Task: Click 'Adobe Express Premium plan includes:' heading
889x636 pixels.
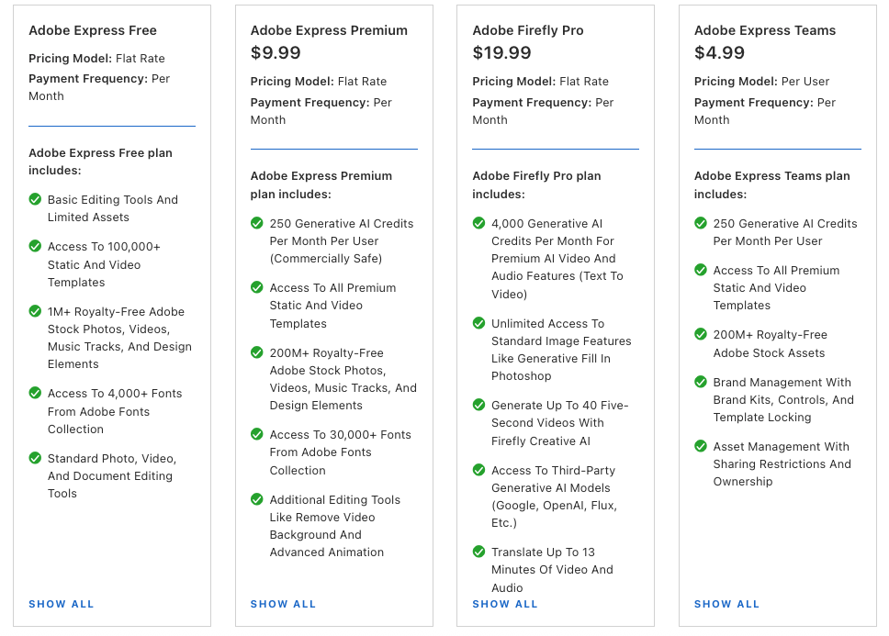Action: point(321,184)
